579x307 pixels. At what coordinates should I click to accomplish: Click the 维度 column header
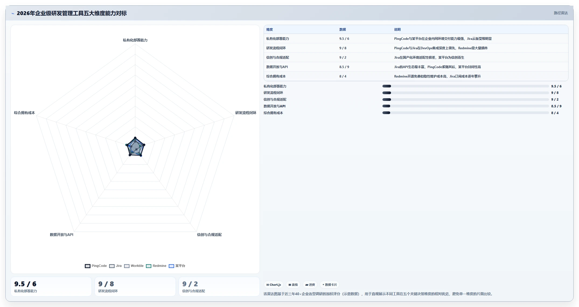point(270,30)
